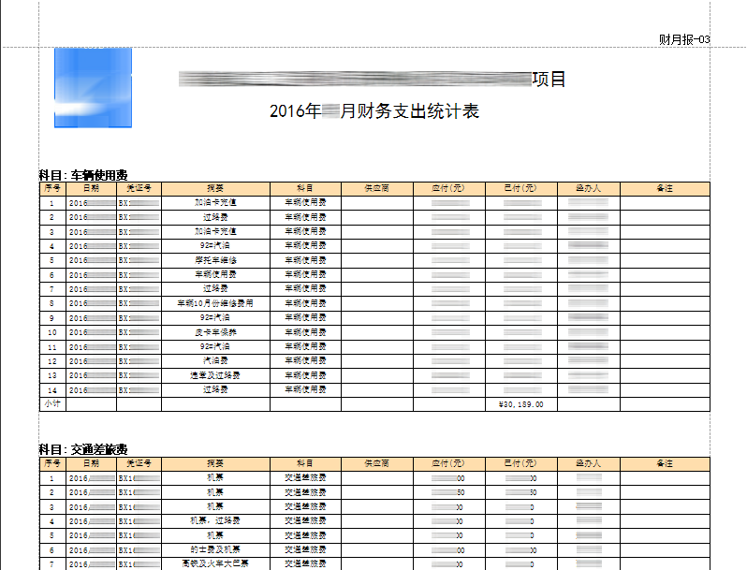Click 车辆使用费 subject cell in row 14
Image resolution: width=747 pixels, height=570 pixels.
pos(305,390)
